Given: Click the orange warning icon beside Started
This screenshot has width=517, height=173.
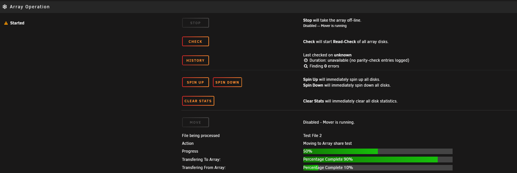Looking at the screenshot, I should point(6,23).
